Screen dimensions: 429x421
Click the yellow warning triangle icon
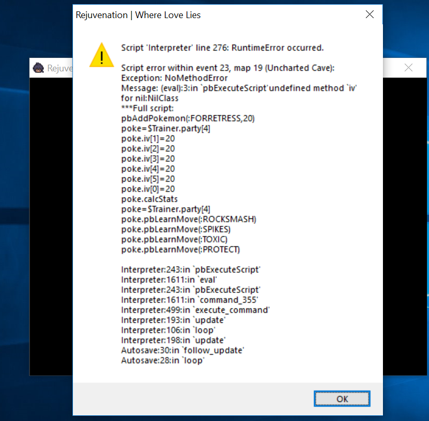pyautogui.click(x=101, y=55)
